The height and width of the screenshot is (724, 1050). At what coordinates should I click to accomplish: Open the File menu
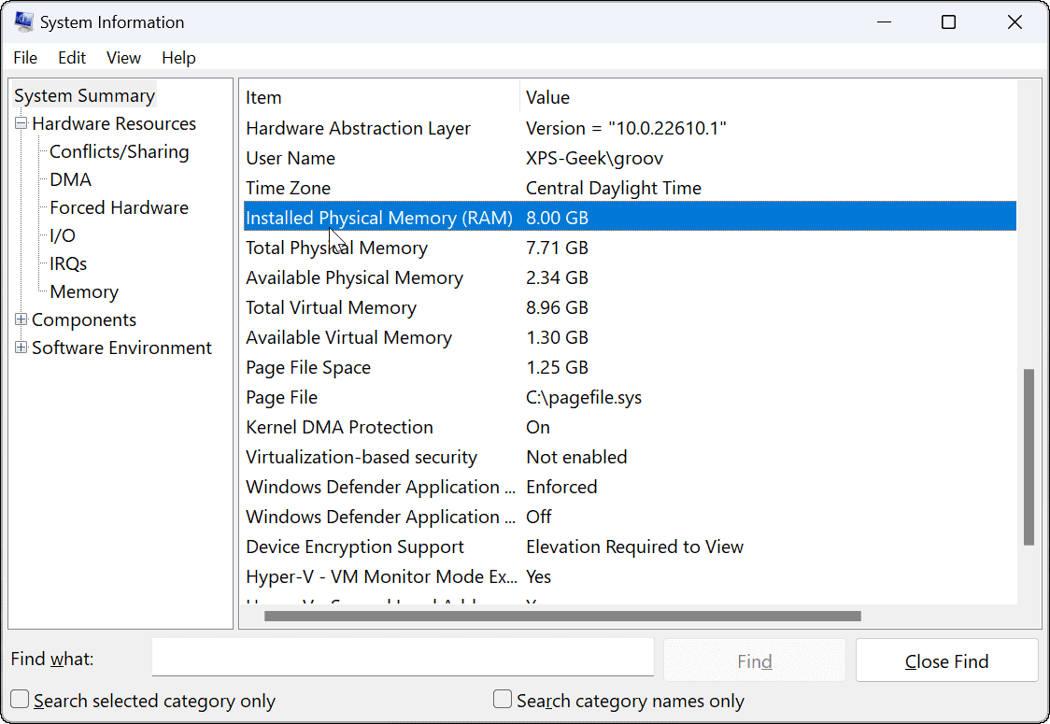pos(25,58)
